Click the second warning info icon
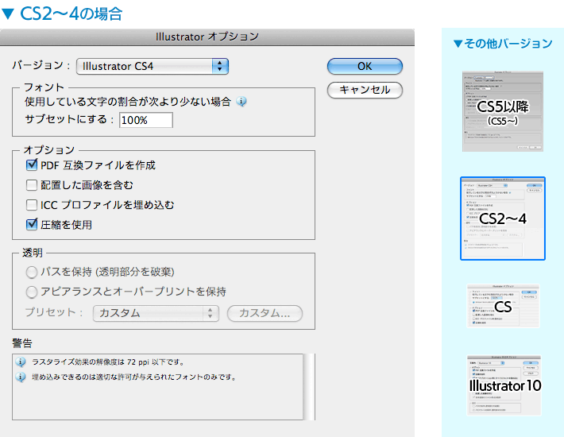 20,377
